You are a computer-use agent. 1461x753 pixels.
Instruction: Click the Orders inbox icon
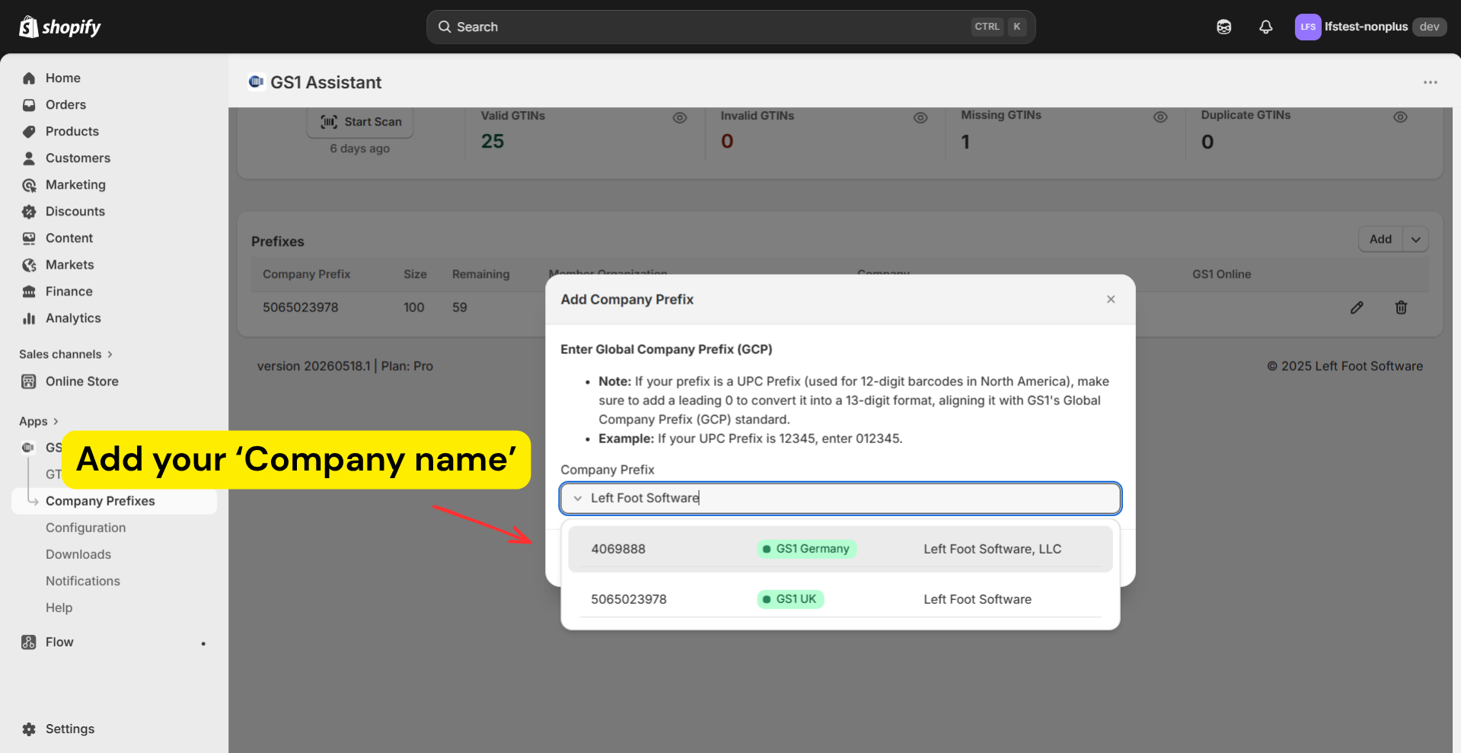point(29,104)
